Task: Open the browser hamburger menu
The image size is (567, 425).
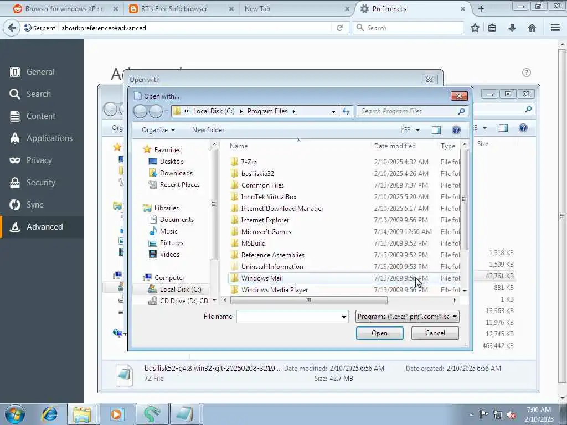Action: click(x=555, y=28)
